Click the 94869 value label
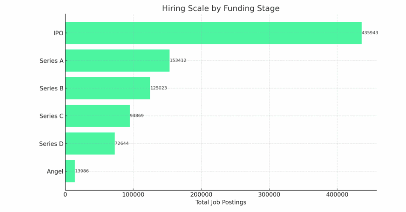Viewport: 406px width, 212px height. 137,116
